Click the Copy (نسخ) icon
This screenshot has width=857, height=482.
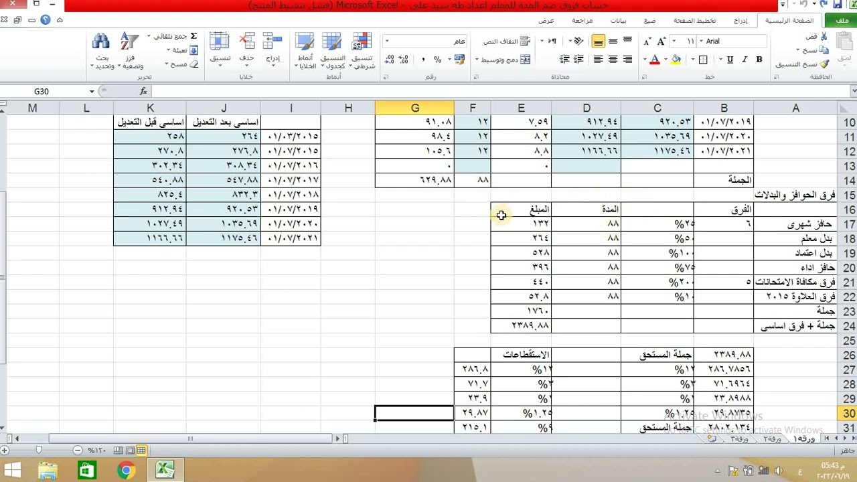824,50
